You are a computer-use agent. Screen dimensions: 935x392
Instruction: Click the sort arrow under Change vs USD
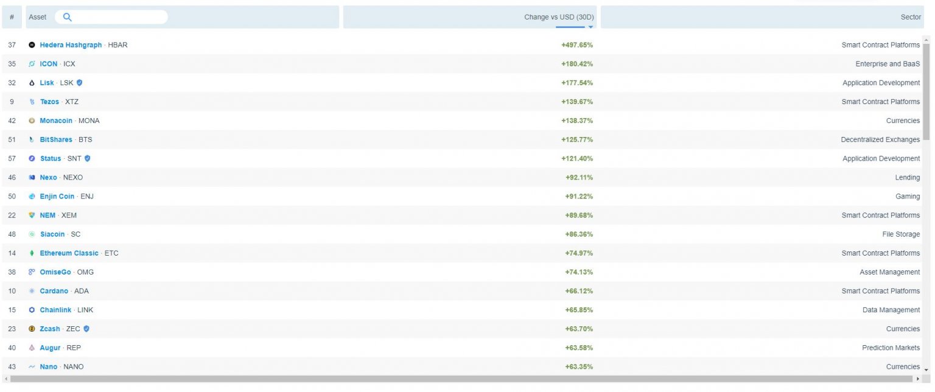tap(590, 27)
